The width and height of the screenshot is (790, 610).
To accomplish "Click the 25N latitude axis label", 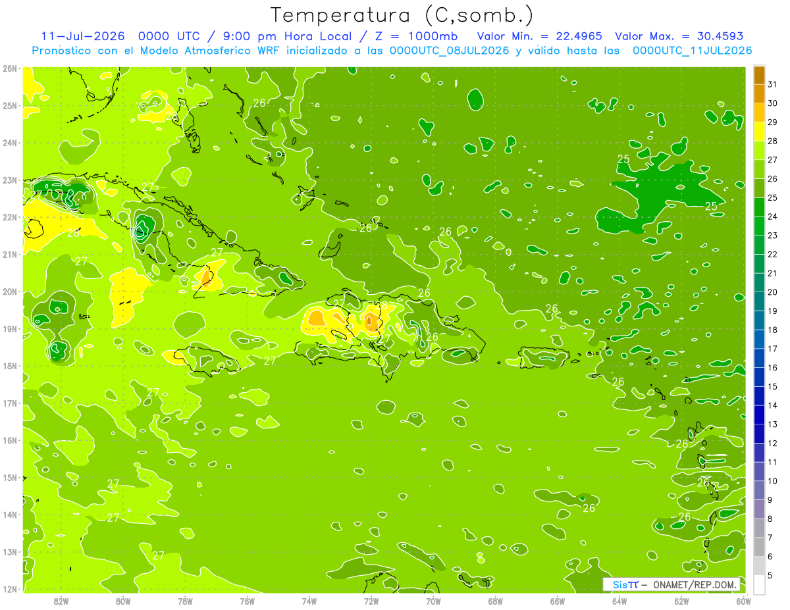I will click(10, 106).
